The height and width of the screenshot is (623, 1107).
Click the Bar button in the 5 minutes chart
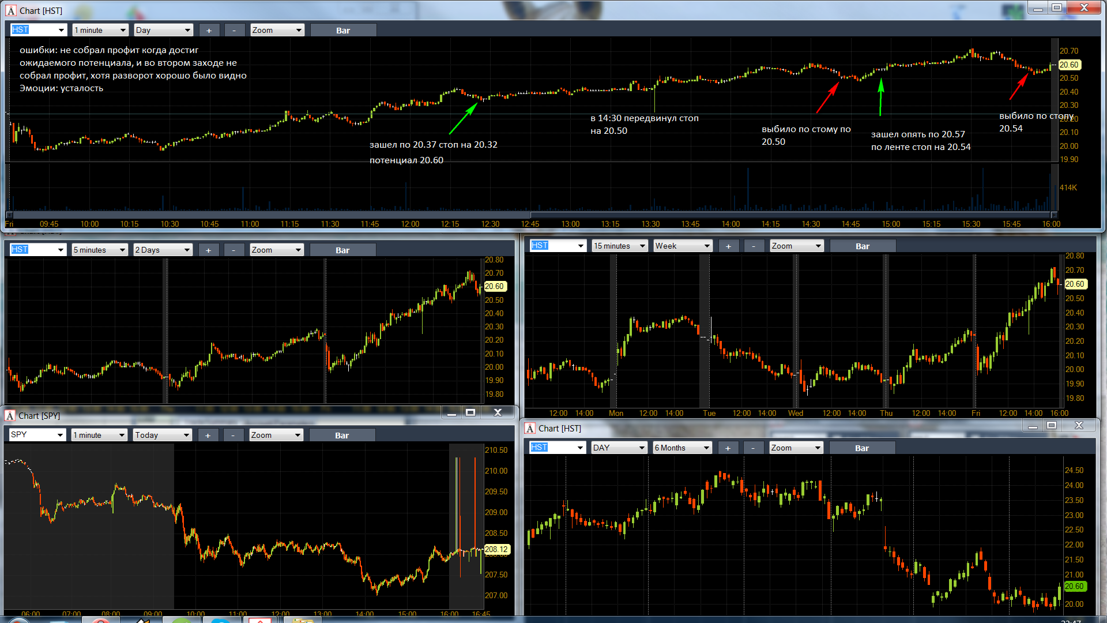pyautogui.click(x=342, y=250)
